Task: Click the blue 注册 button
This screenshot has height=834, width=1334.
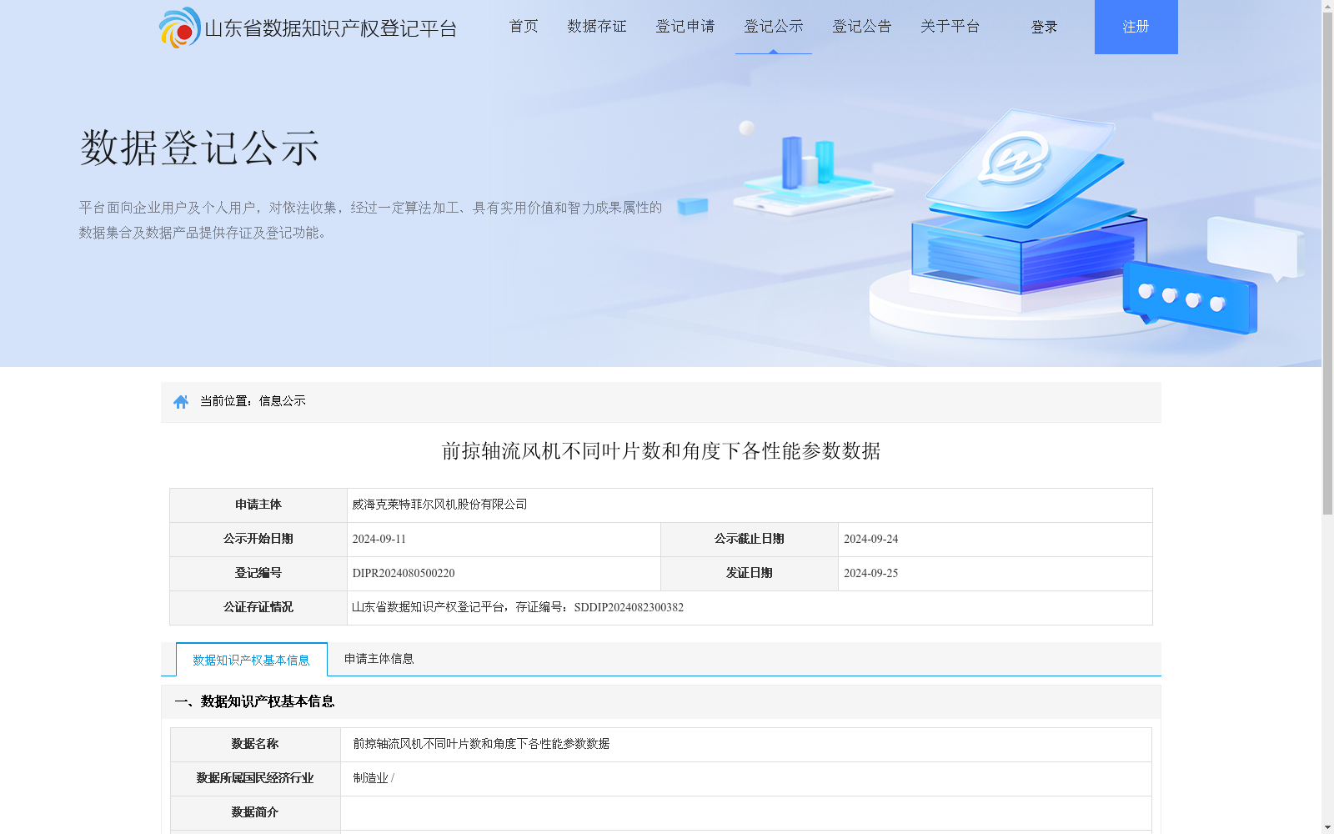Action: tap(1136, 27)
